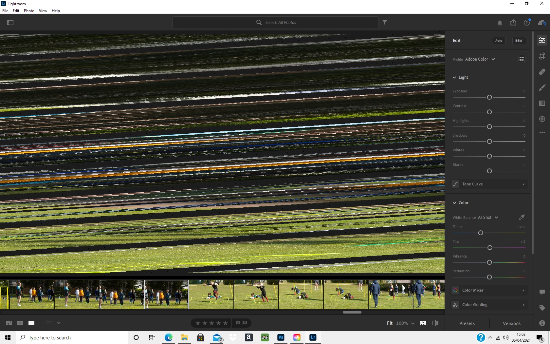Set five star rating
This screenshot has width=550, height=344.
(x=225, y=323)
